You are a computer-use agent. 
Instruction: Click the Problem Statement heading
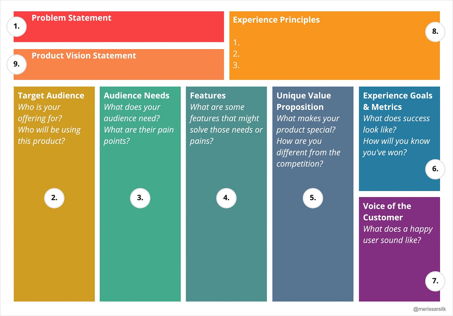coord(72,18)
